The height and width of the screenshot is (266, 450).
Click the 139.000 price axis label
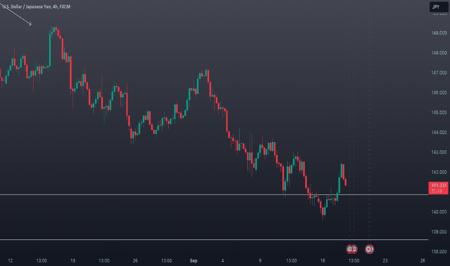coord(439,232)
